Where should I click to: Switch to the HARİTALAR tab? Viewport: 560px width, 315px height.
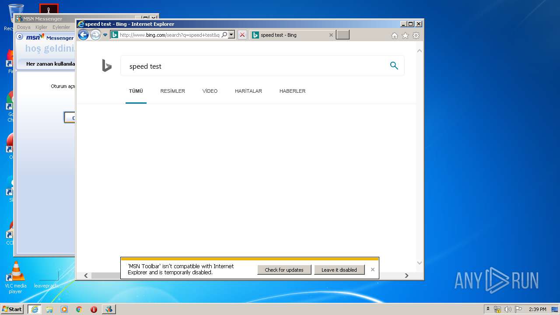coord(248,91)
